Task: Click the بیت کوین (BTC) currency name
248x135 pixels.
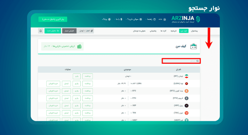Action: click(176, 91)
